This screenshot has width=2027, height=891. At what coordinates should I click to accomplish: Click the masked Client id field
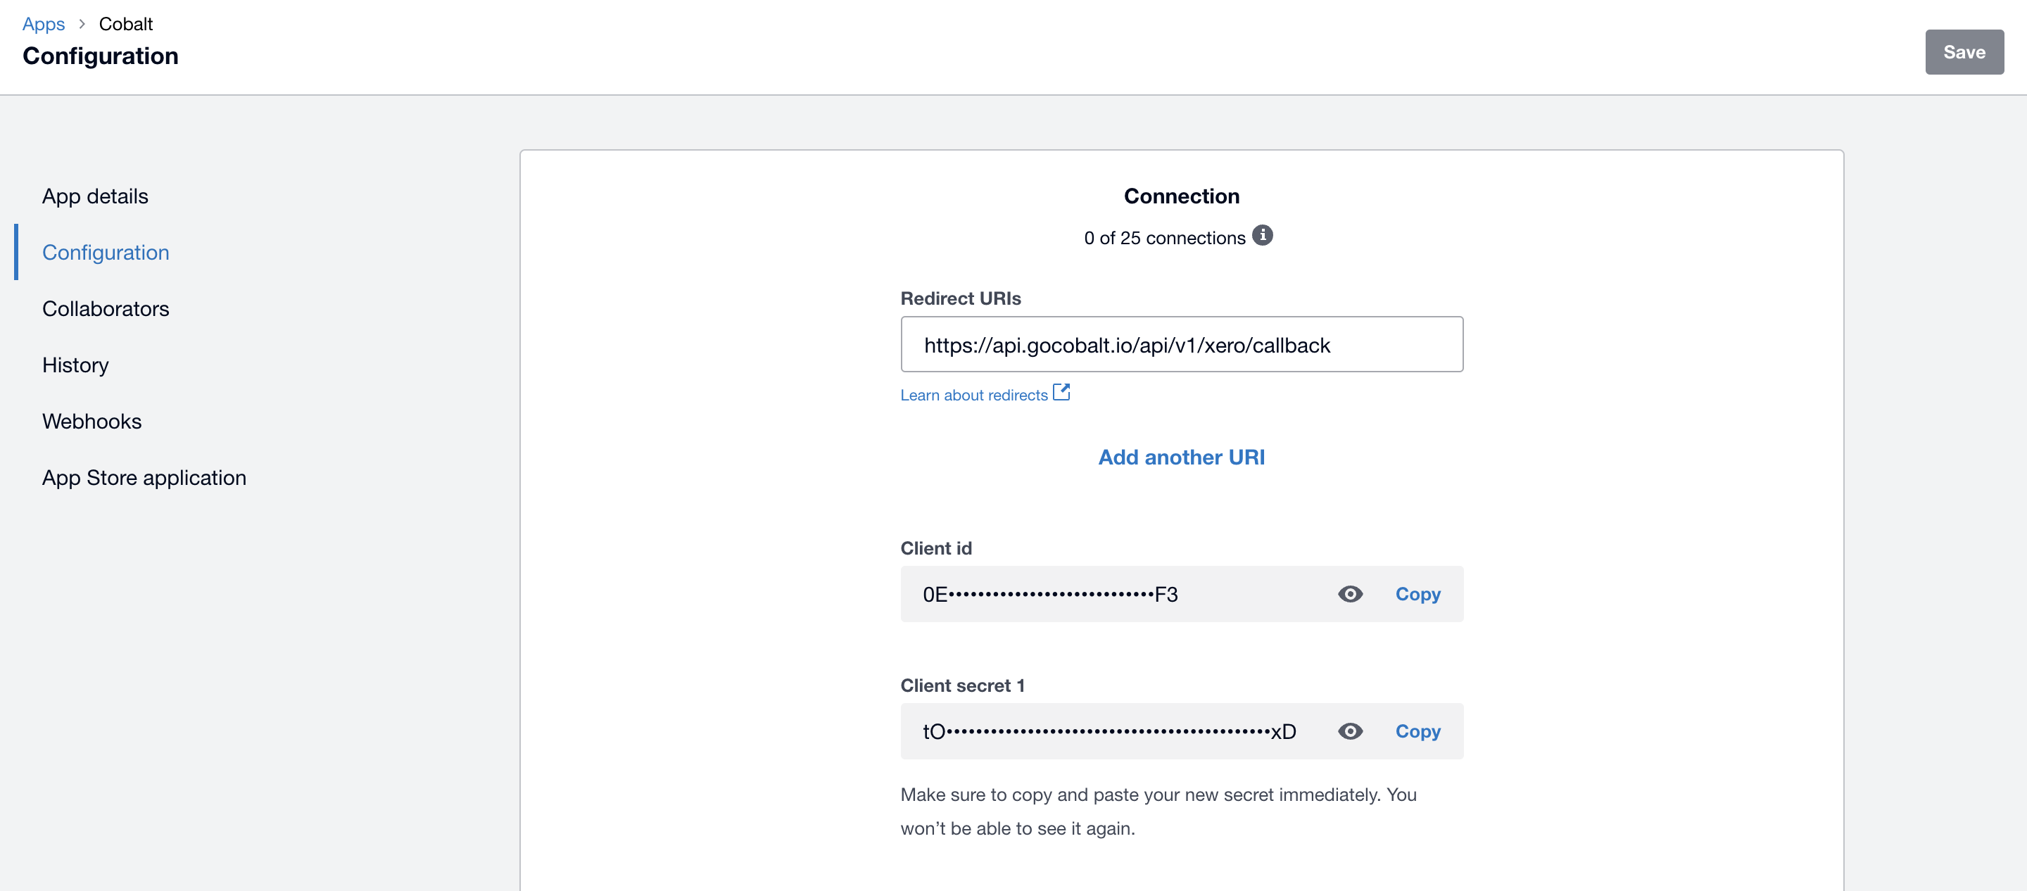tap(1101, 594)
